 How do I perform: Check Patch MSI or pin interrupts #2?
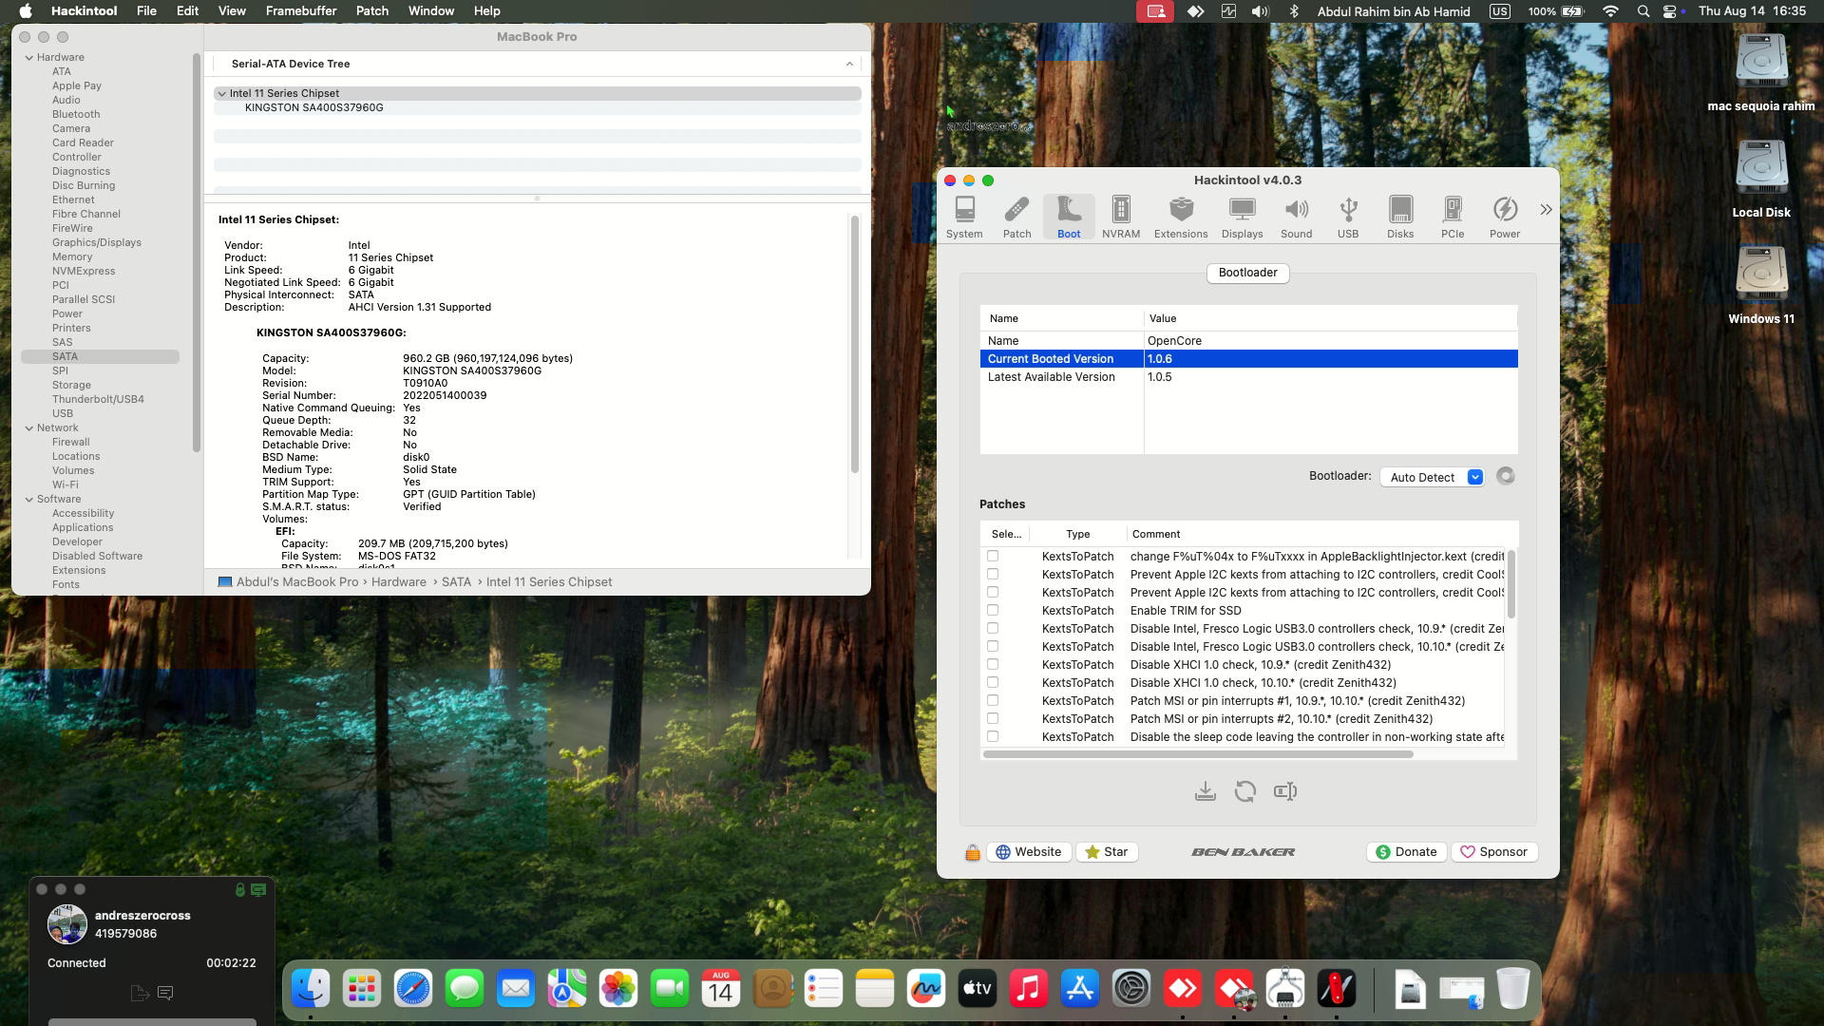pos(993,718)
